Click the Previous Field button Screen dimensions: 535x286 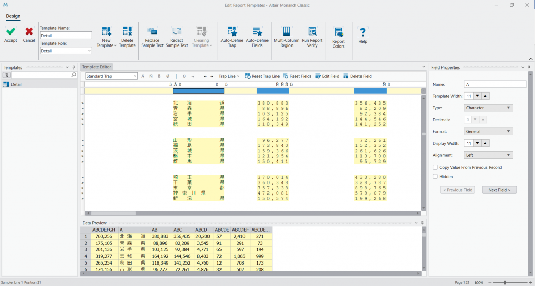pyautogui.click(x=458, y=190)
